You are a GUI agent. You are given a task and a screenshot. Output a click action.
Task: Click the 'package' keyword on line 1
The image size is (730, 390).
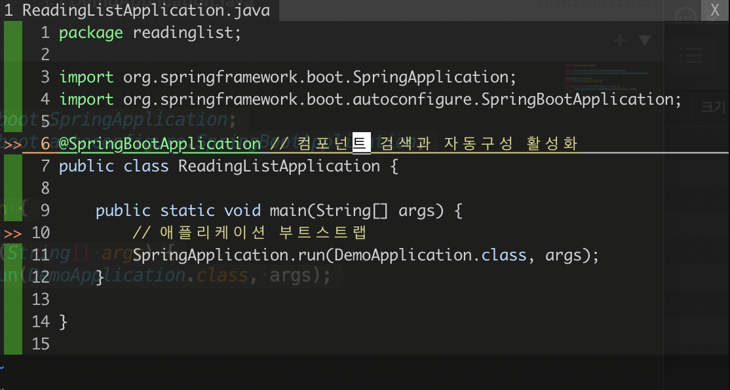pyautogui.click(x=91, y=33)
